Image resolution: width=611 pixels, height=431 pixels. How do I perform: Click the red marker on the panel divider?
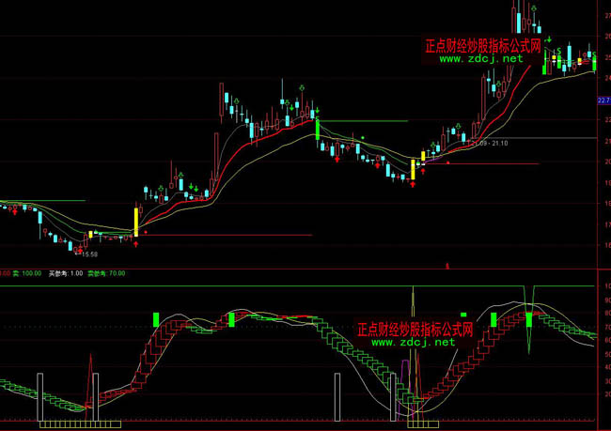pos(446,267)
